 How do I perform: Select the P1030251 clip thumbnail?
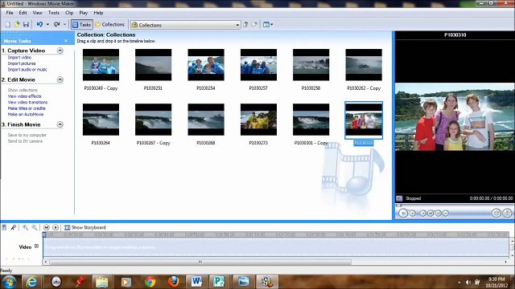154,65
